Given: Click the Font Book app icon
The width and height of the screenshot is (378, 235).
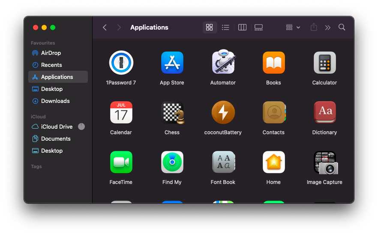Looking at the screenshot, I should pyautogui.click(x=223, y=162).
